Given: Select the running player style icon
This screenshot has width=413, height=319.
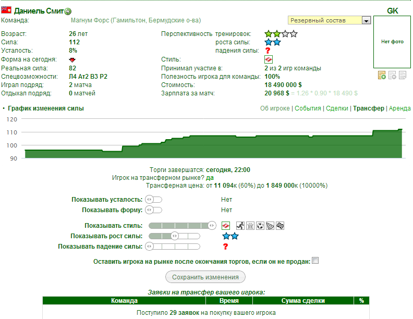Looking at the screenshot, I should (x=240, y=226).
